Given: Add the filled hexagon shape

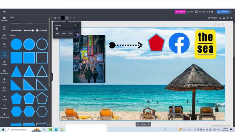Looking at the screenshot, I should coord(16,111).
